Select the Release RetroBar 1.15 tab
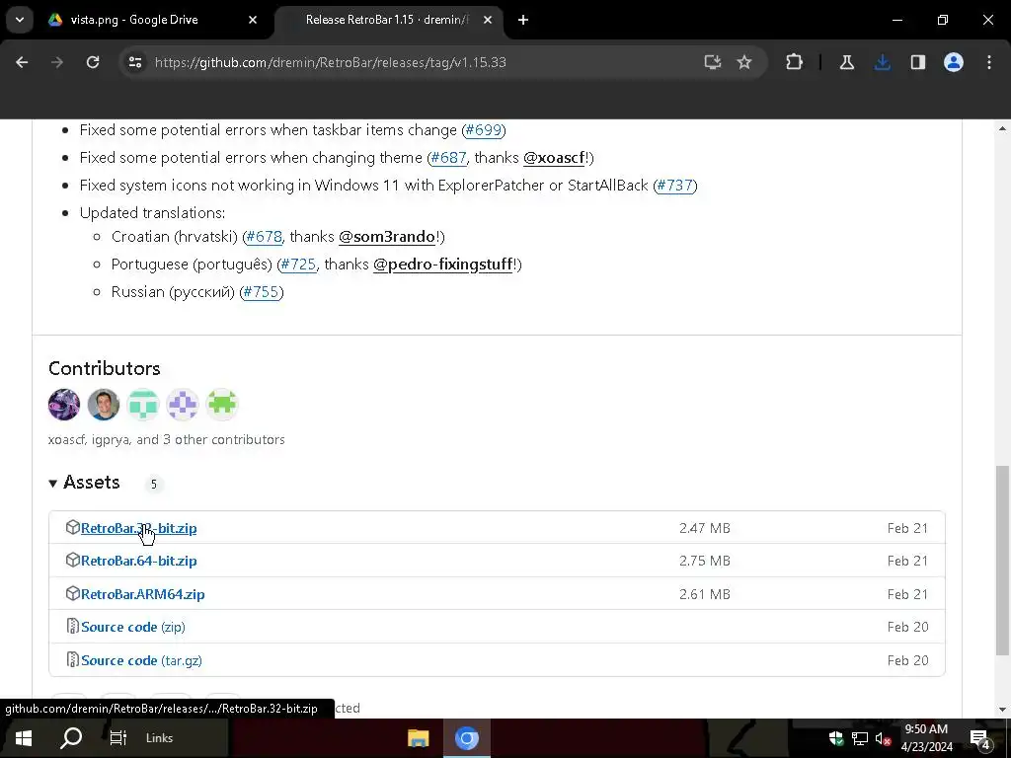 (387, 20)
